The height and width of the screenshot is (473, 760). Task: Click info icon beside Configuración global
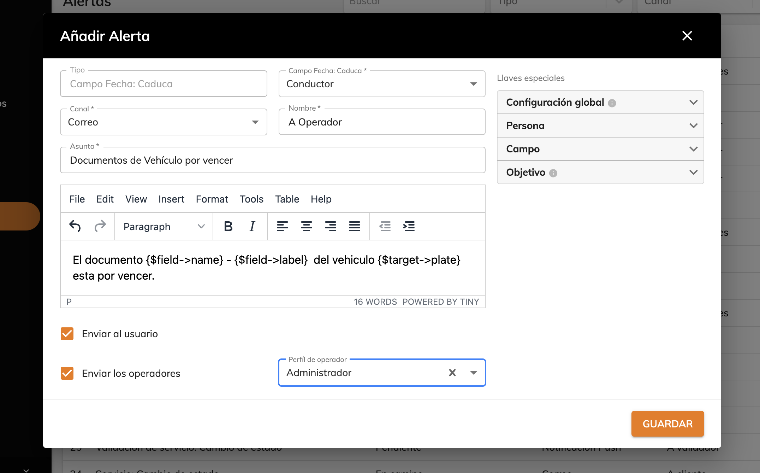[612, 103]
